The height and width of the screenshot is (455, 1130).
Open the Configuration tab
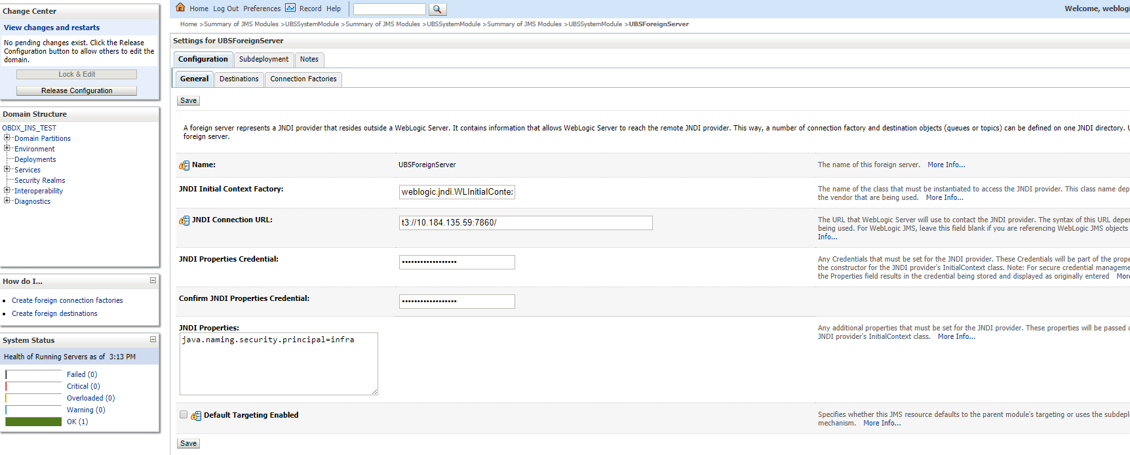203,59
